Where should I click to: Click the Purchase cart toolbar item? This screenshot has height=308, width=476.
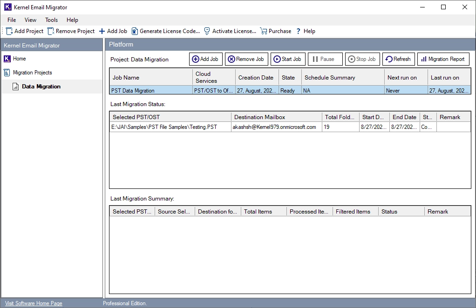click(x=276, y=31)
